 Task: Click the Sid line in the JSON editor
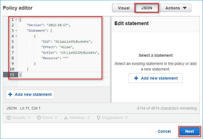66,42
